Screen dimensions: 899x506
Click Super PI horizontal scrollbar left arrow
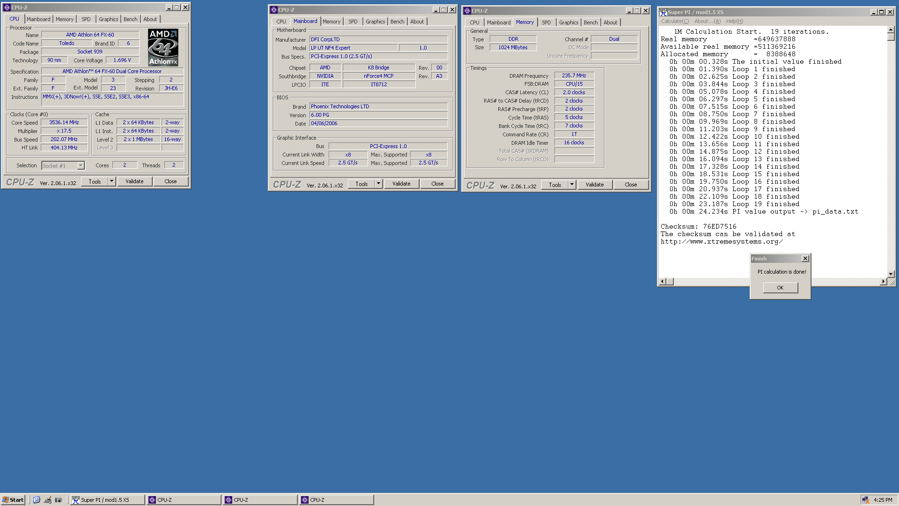pyautogui.click(x=663, y=282)
